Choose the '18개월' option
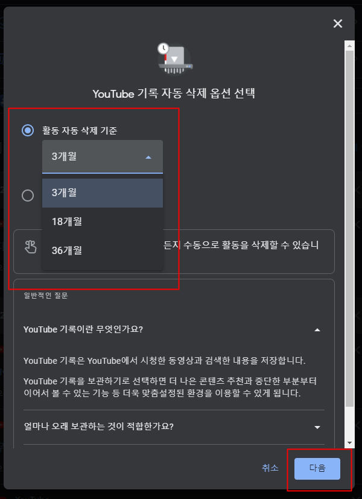The width and height of the screenshot is (362, 499). tap(103, 221)
